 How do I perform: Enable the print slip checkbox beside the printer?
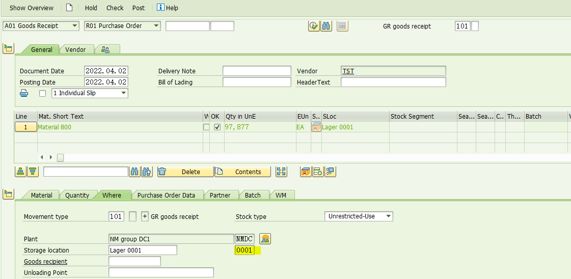click(x=42, y=94)
